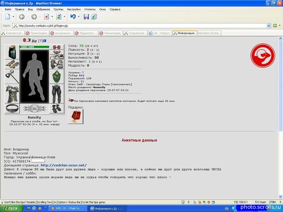The height and width of the screenshot is (212, 283).
Task: Click inside the address bar URL field
Action: (140, 26)
